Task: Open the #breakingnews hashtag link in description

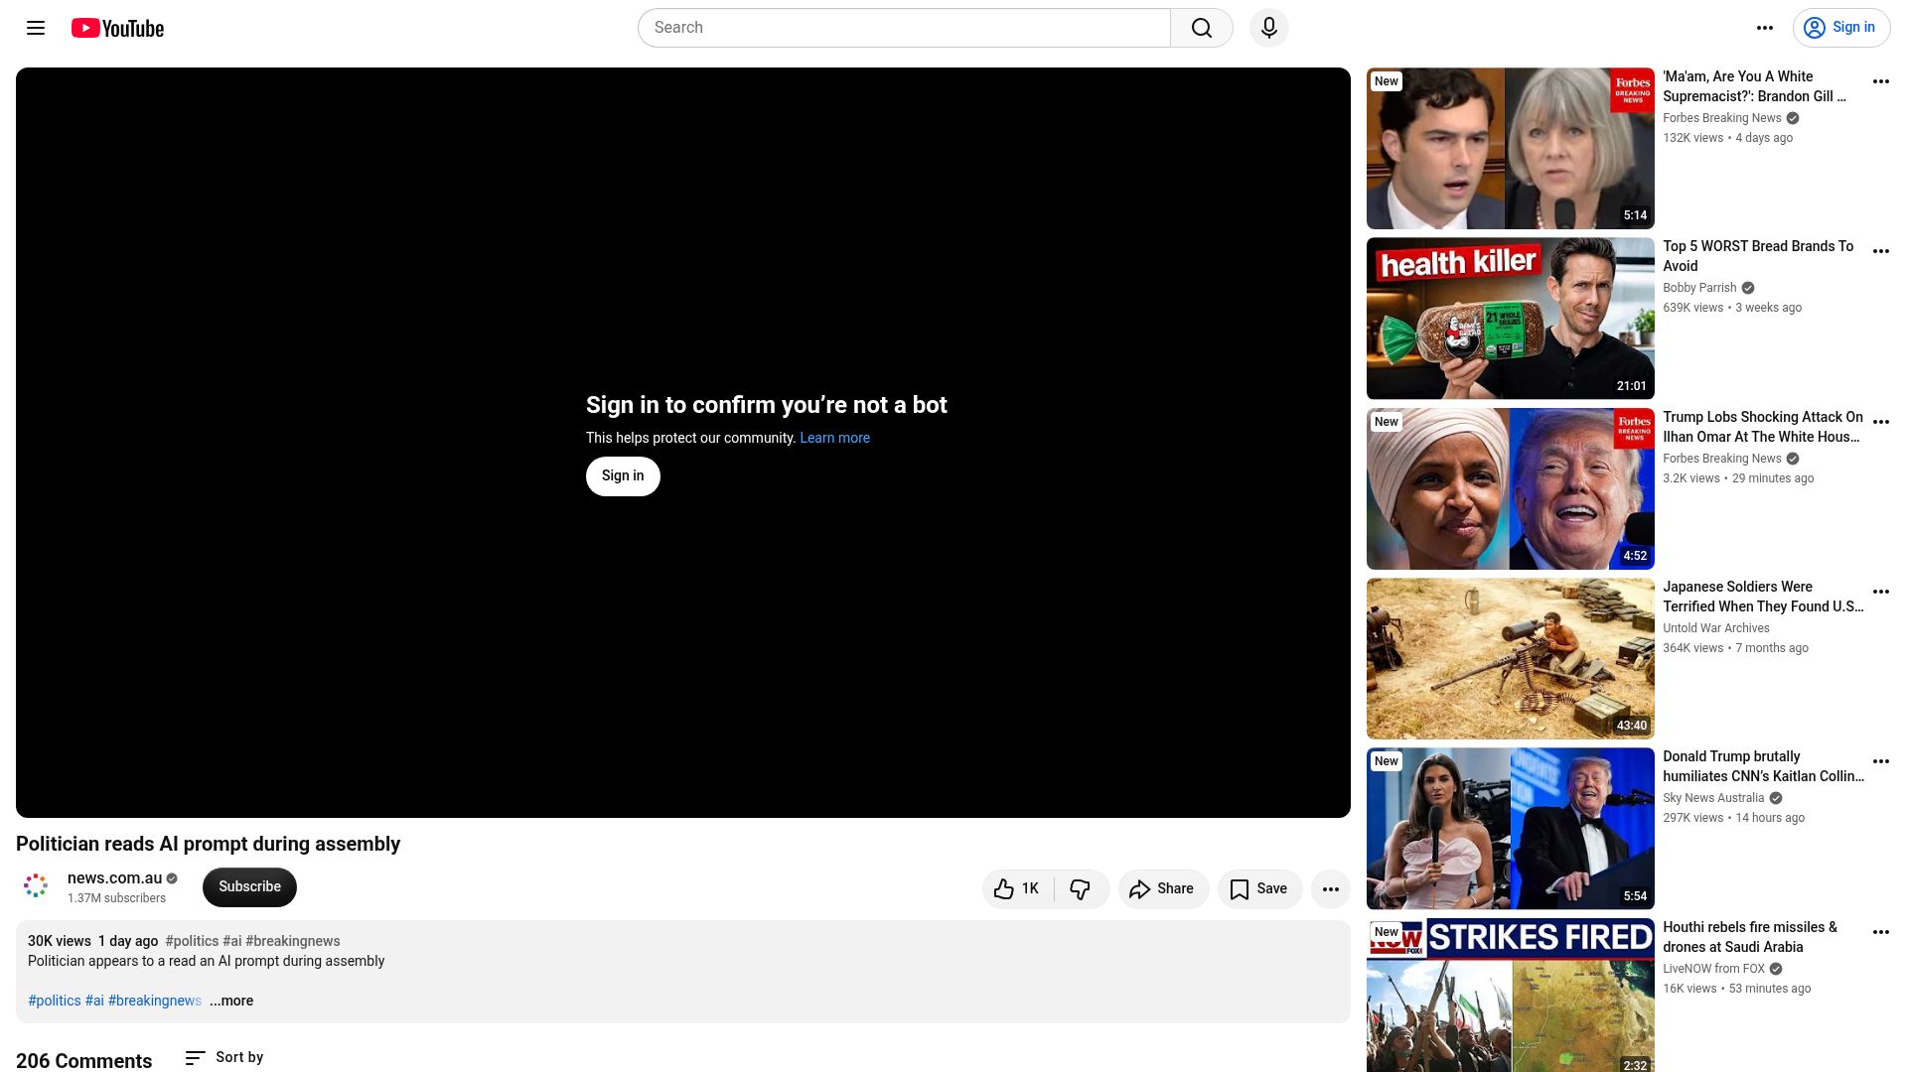Action: pyautogui.click(x=155, y=1001)
